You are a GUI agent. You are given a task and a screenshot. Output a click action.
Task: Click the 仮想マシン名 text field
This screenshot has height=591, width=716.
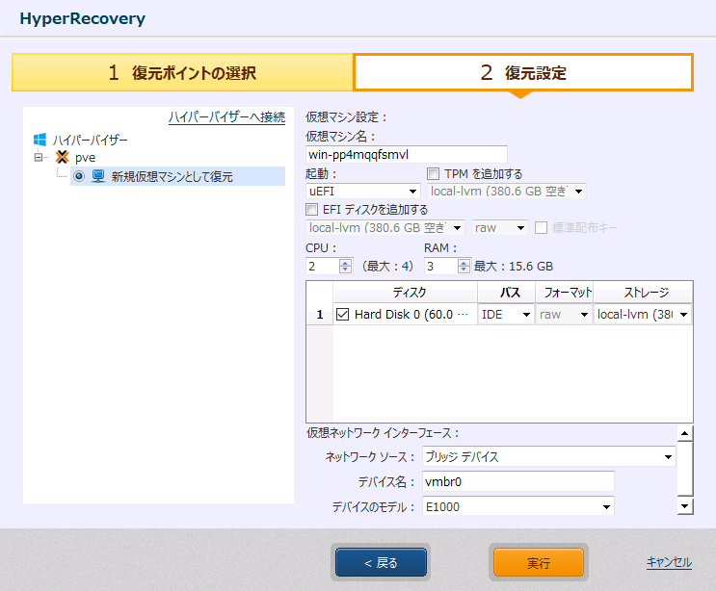click(x=406, y=154)
